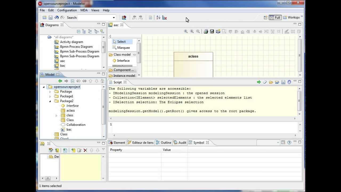Click the help question mark icon

click(x=289, y=143)
